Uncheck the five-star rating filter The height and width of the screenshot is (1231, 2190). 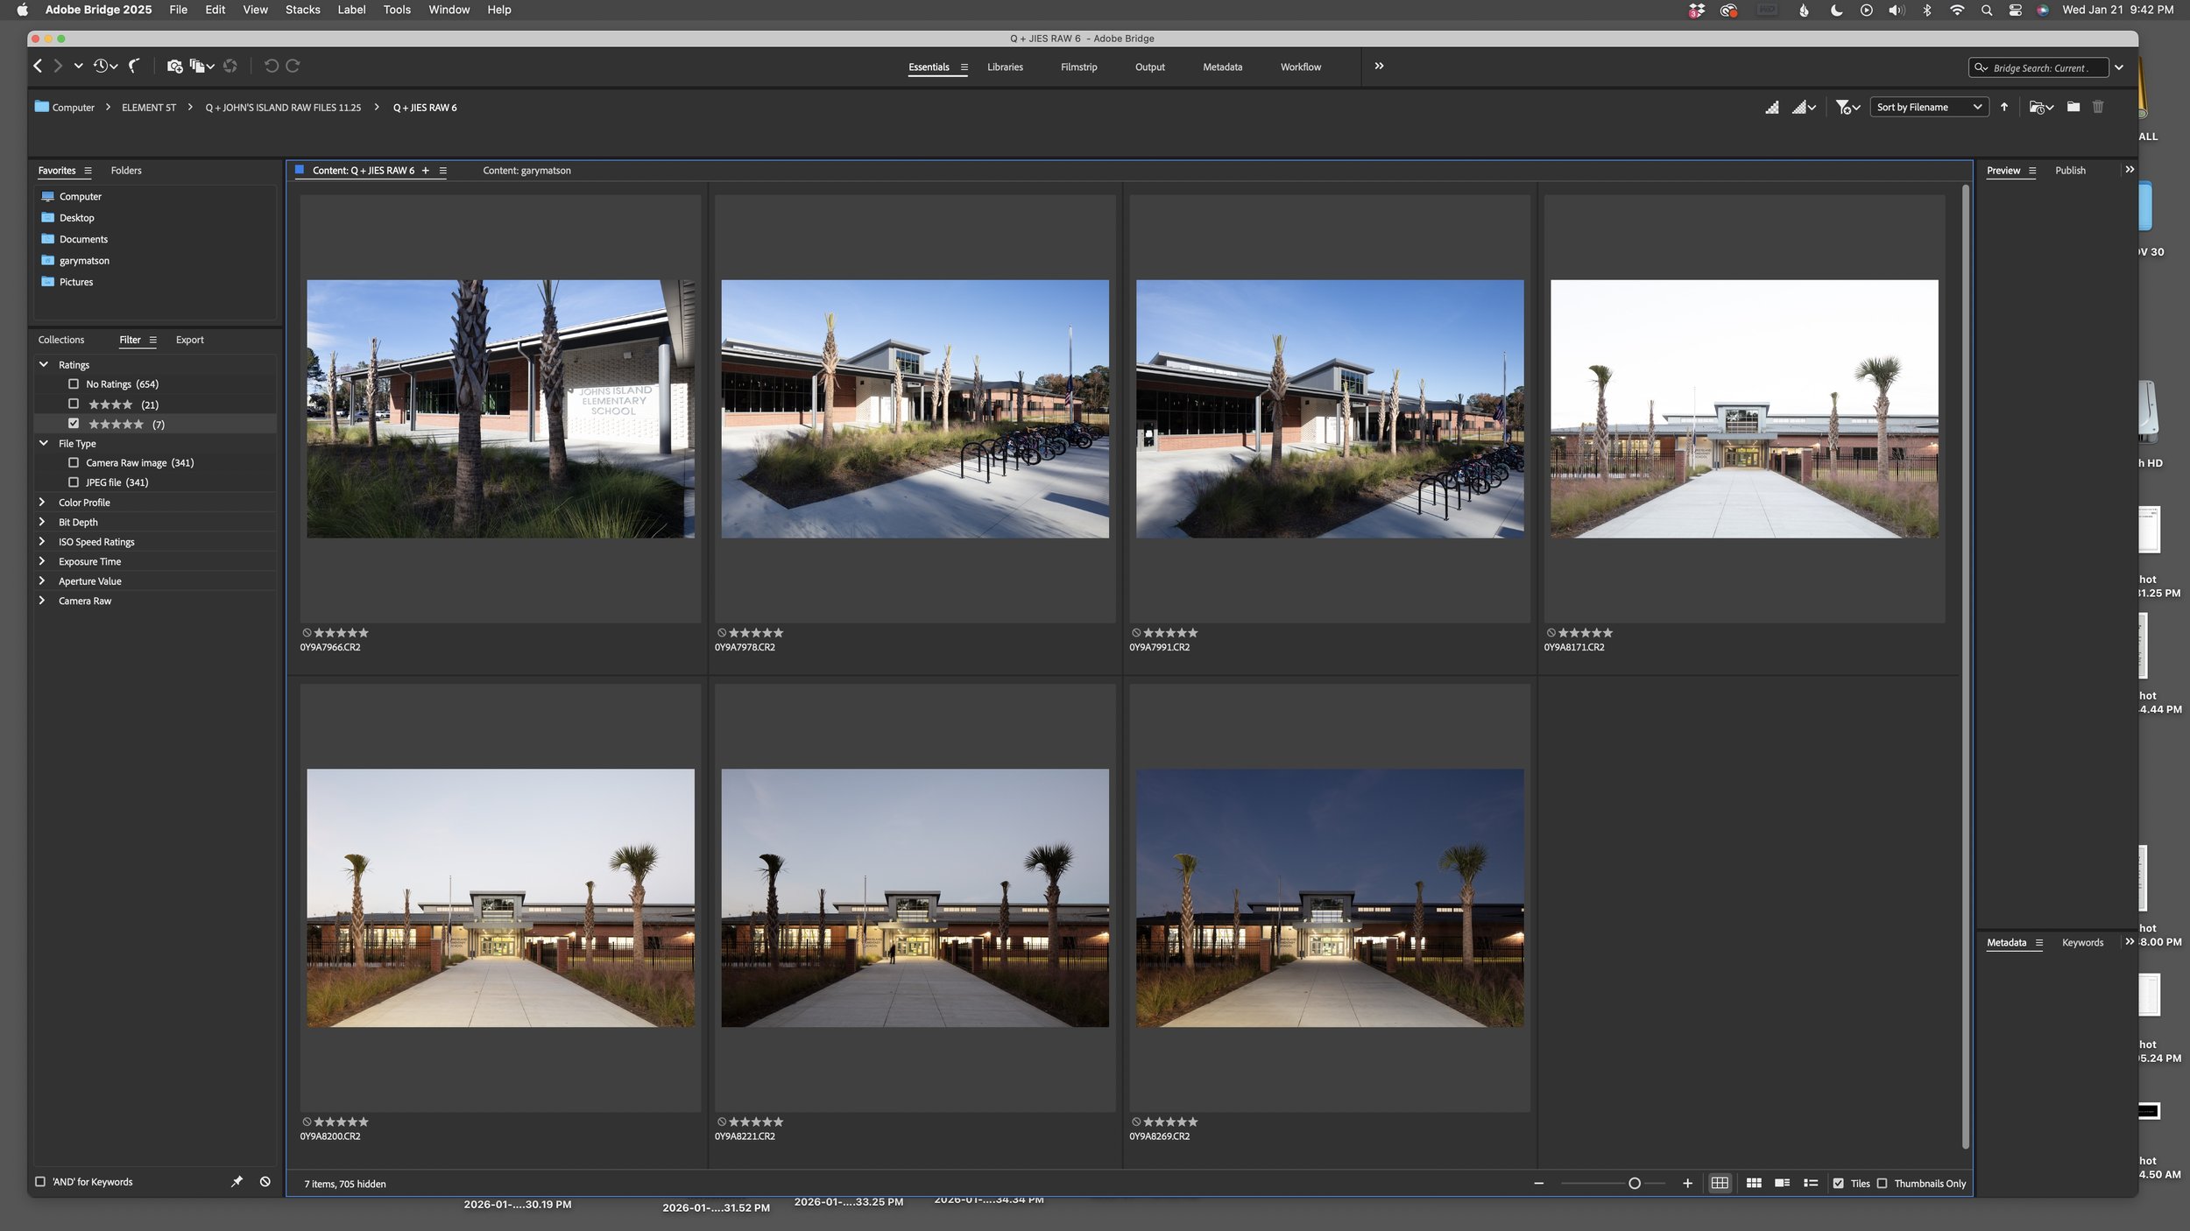(74, 424)
